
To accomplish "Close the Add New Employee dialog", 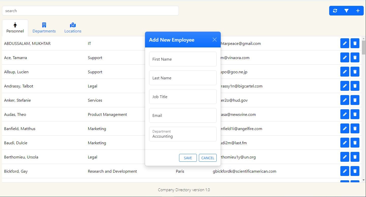I will (215, 40).
